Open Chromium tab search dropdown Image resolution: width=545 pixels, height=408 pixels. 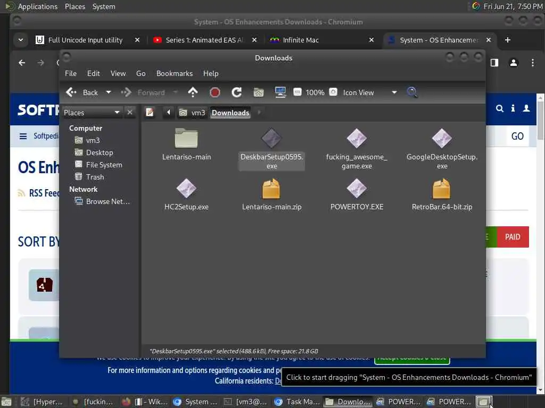(x=21, y=40)
